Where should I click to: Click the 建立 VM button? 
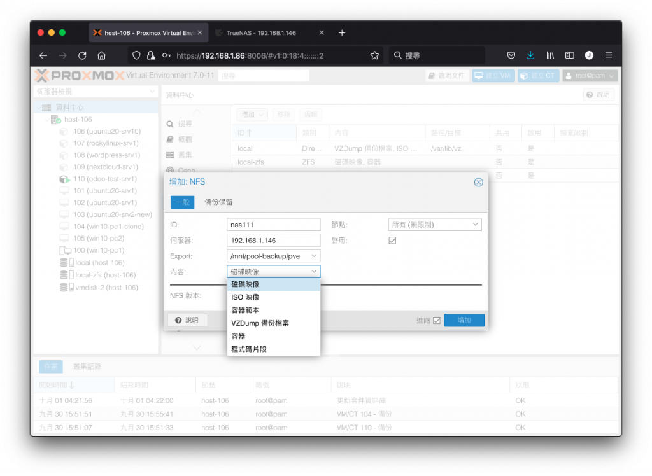click(x=493, y=76)
